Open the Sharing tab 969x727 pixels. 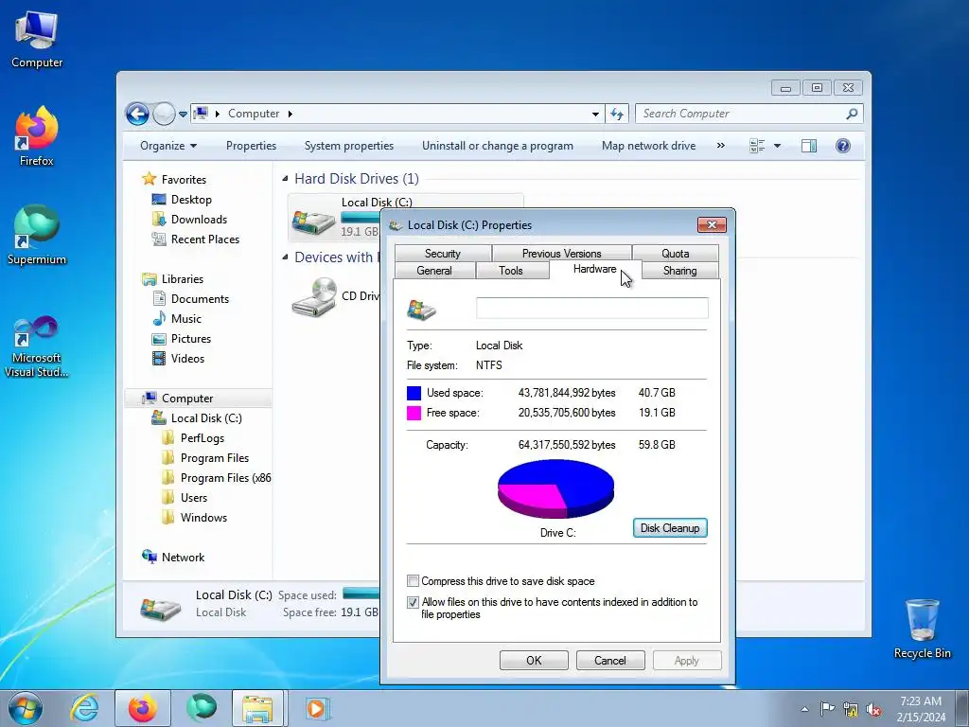679,271
